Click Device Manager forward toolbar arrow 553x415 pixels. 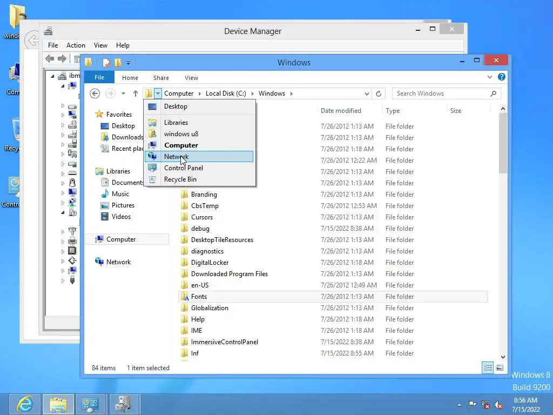(x=62, y=58)
